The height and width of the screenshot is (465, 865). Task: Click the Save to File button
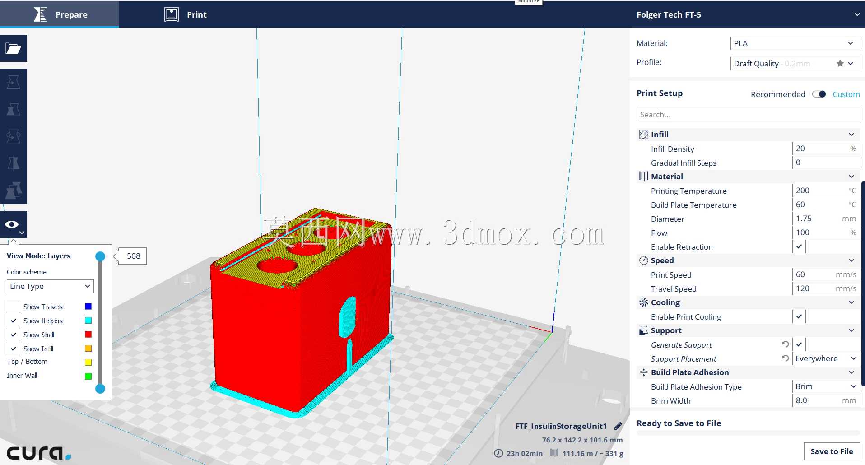(x=832, y=451)
